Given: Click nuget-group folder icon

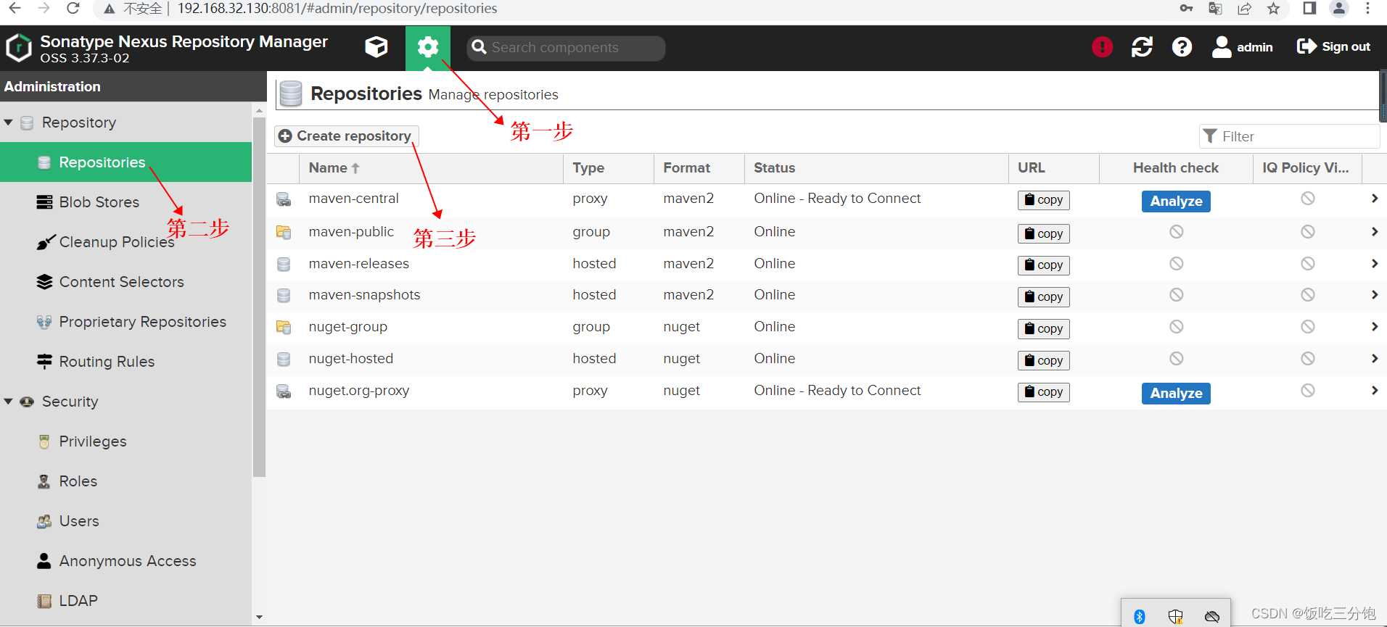Looking at the screenshot, I should [x=284, y=328].
